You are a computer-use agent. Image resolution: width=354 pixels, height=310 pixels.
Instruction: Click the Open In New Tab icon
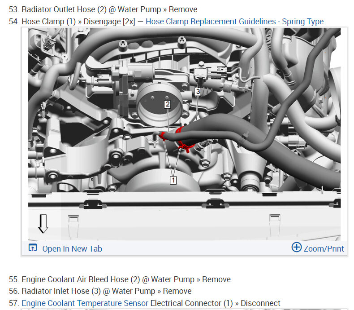point(33,248)
